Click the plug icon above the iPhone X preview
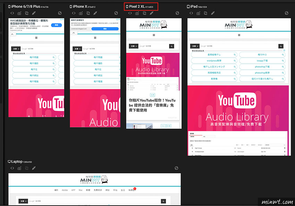Image resolution: width=295 pixels, height=206 pixels. coord(95,13)
